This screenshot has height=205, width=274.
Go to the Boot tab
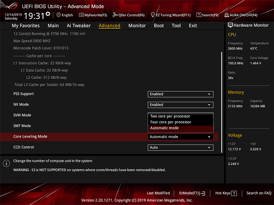159,26
